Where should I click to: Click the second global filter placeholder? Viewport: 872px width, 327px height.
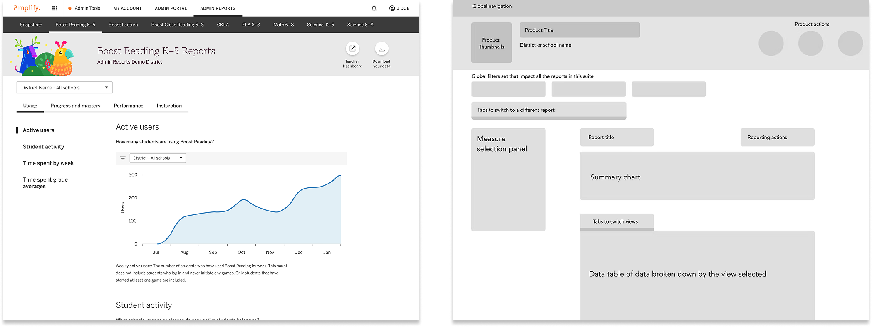[x=589, y=89]
